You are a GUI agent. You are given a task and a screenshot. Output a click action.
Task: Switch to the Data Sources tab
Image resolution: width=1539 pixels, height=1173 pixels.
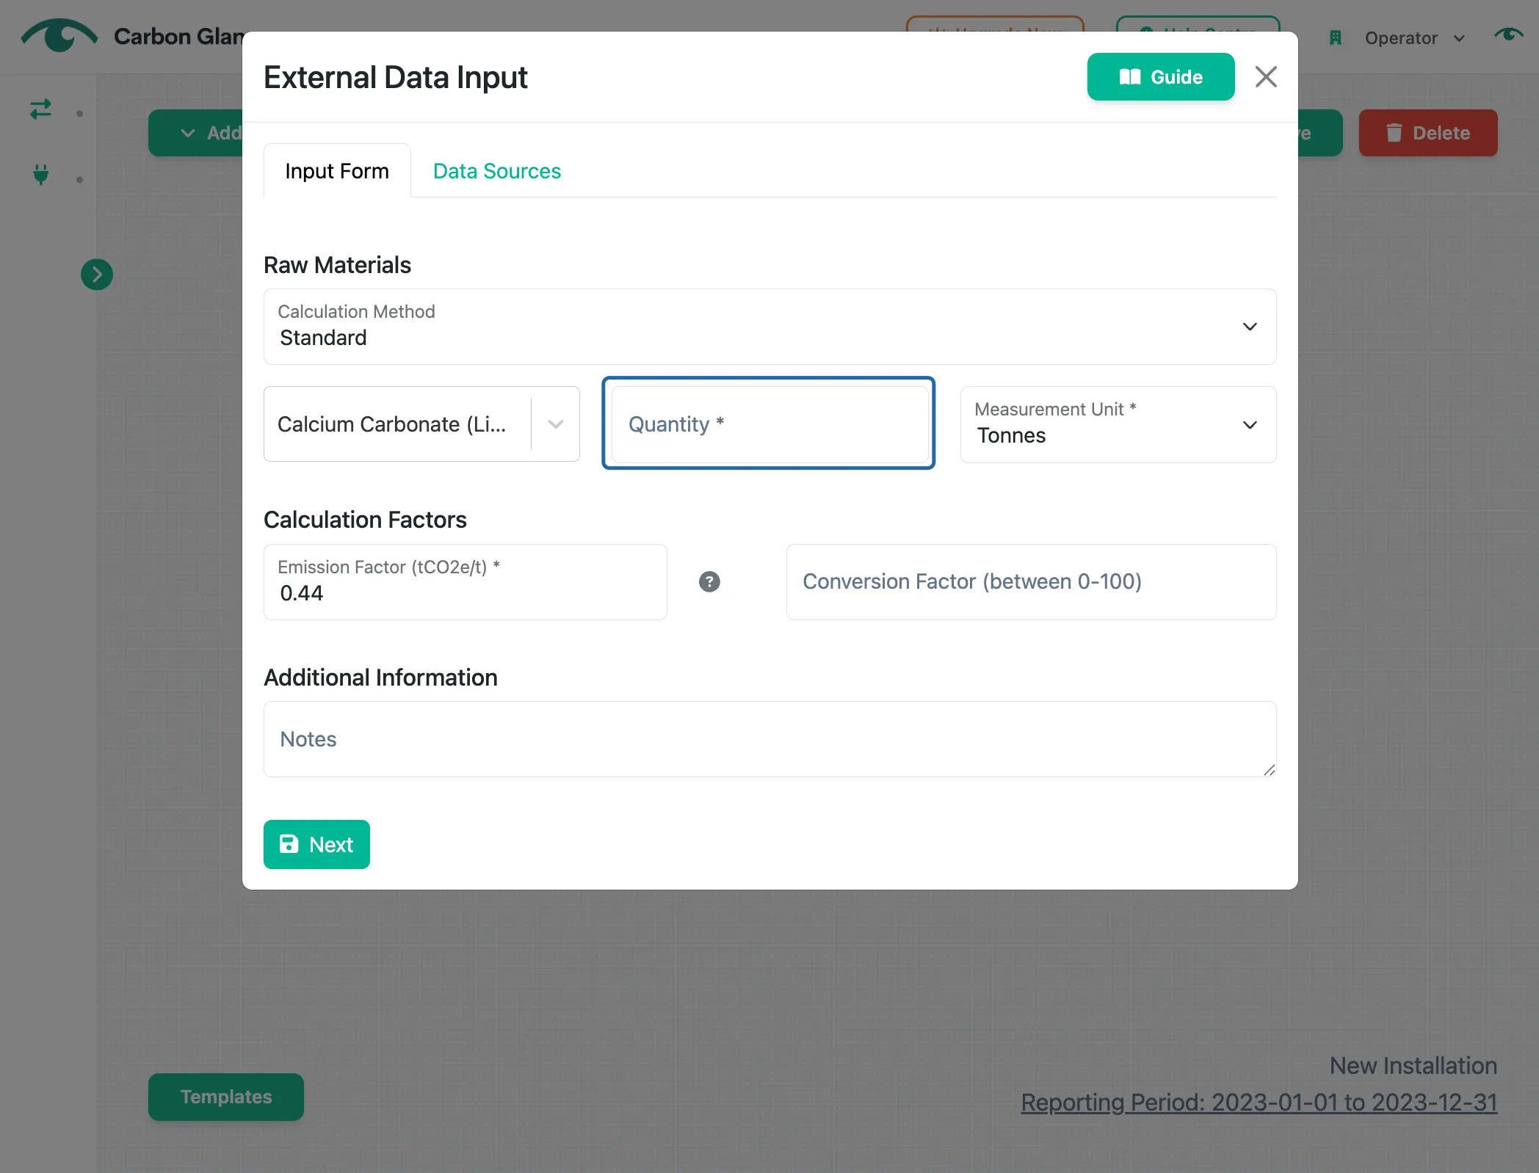pos(497,171)
